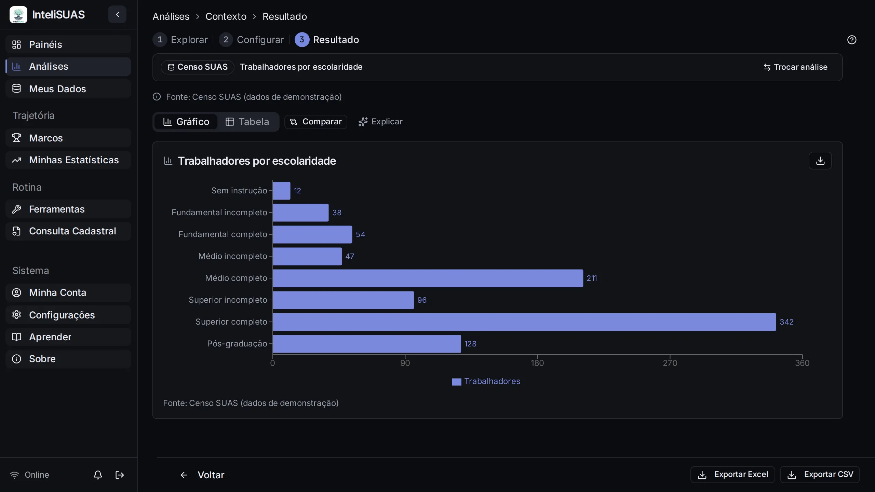Switch to the Gráfico view tab
875x492 pixels.
click(186, 122)
